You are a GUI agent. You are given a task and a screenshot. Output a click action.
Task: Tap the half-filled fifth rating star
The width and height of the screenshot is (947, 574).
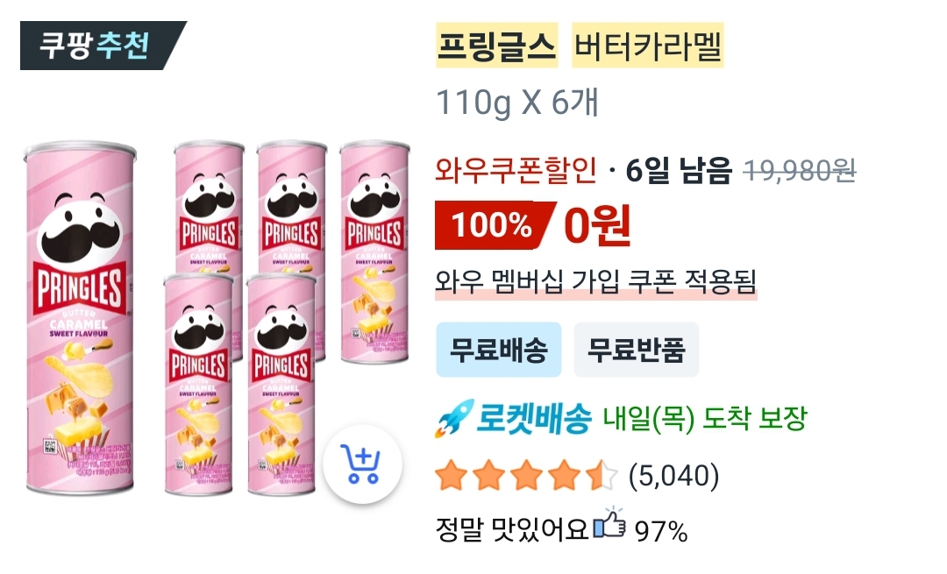point(602,475)
